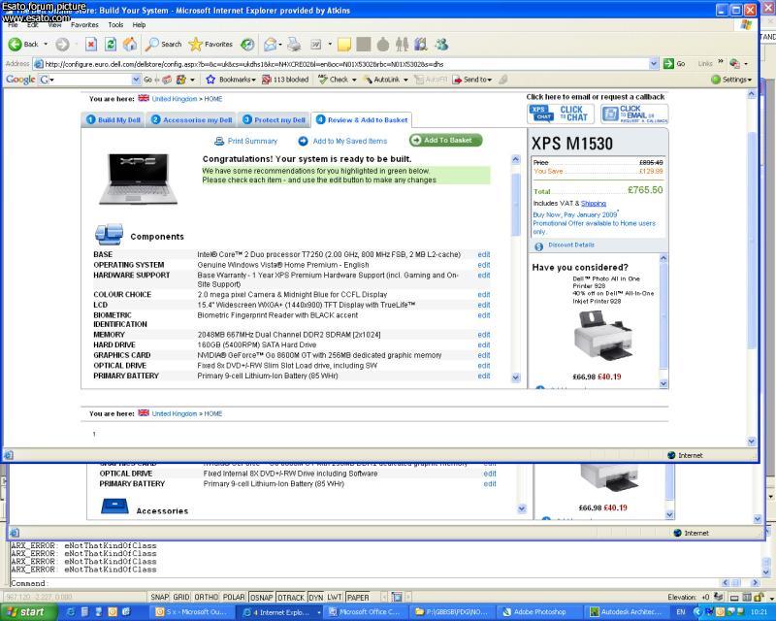Open the Google search box dropdown
The image size is (776, 621).
tap(136, 80)
